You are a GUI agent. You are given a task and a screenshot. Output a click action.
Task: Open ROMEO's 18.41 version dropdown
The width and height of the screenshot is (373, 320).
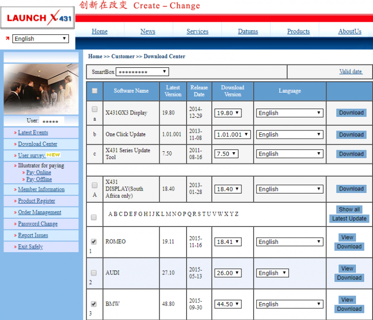pos(228,242)
